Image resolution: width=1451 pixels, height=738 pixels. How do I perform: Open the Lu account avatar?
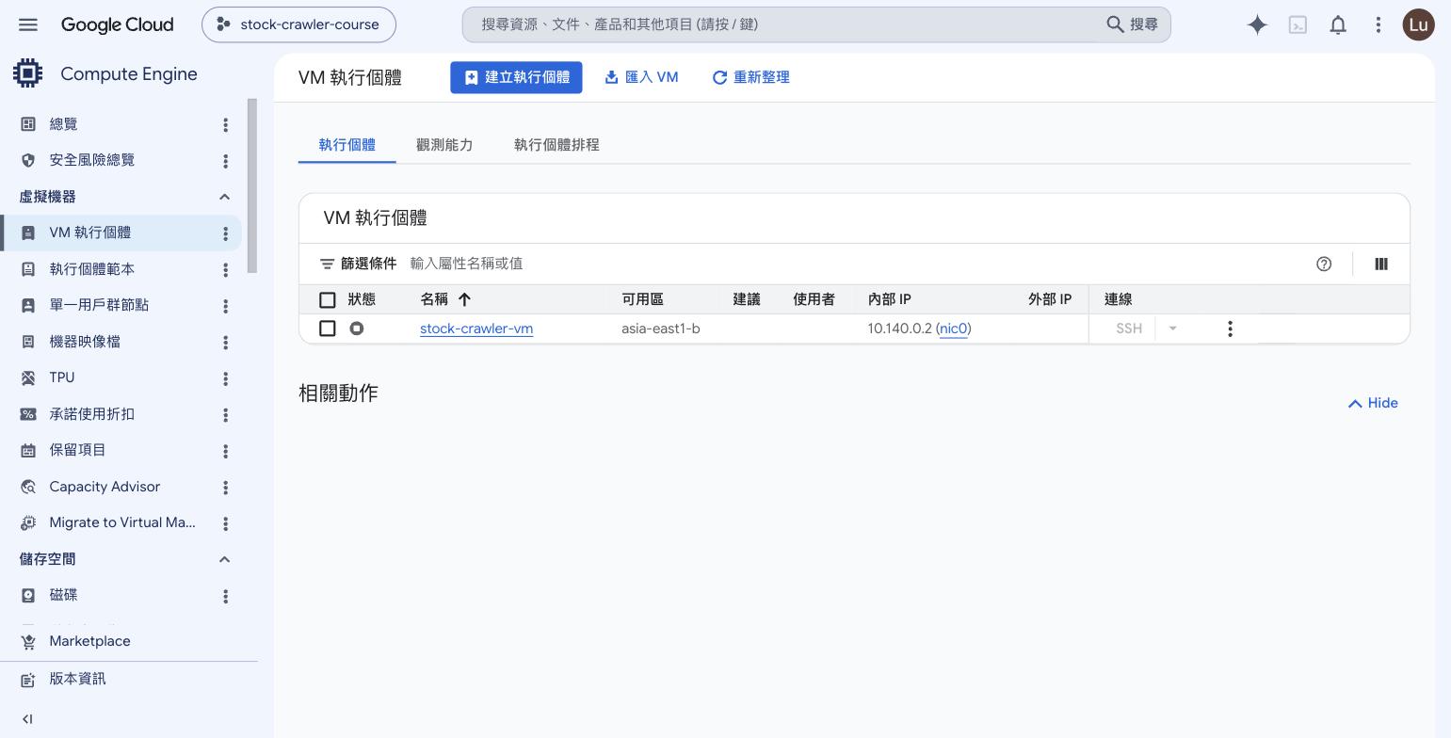click(x=1418, y=24)
